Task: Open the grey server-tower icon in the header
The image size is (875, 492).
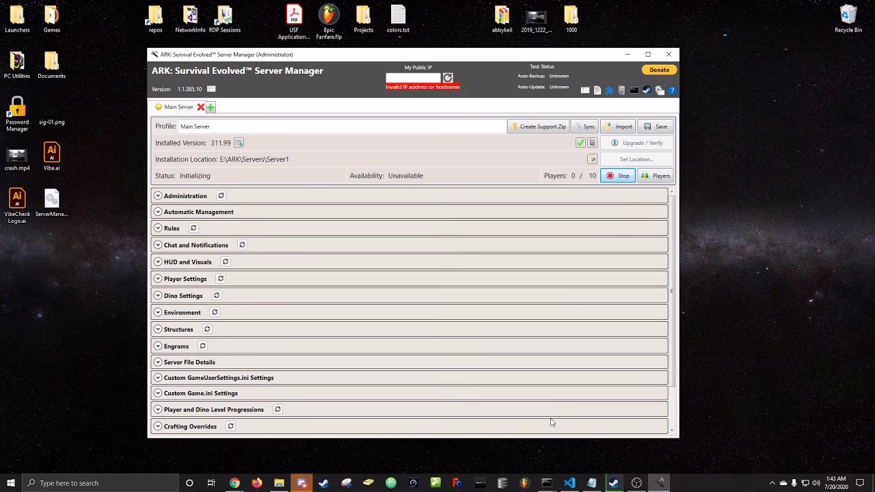Action: tap(621, 90)
